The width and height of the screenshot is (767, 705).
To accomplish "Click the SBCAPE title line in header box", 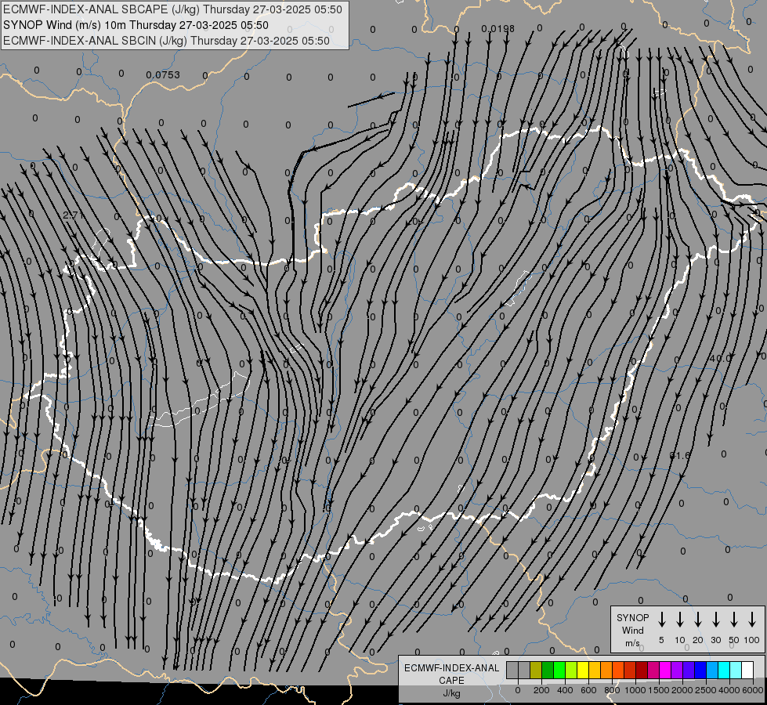I will point(172,9).
